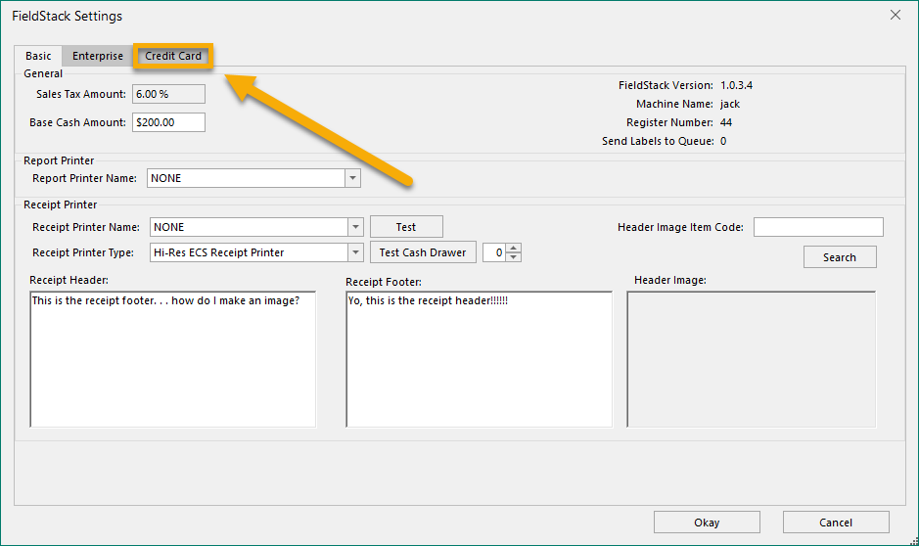The image size is (919, 546).
Task: Click the Machine Name value jack
Action: click(x=730, y=105)
